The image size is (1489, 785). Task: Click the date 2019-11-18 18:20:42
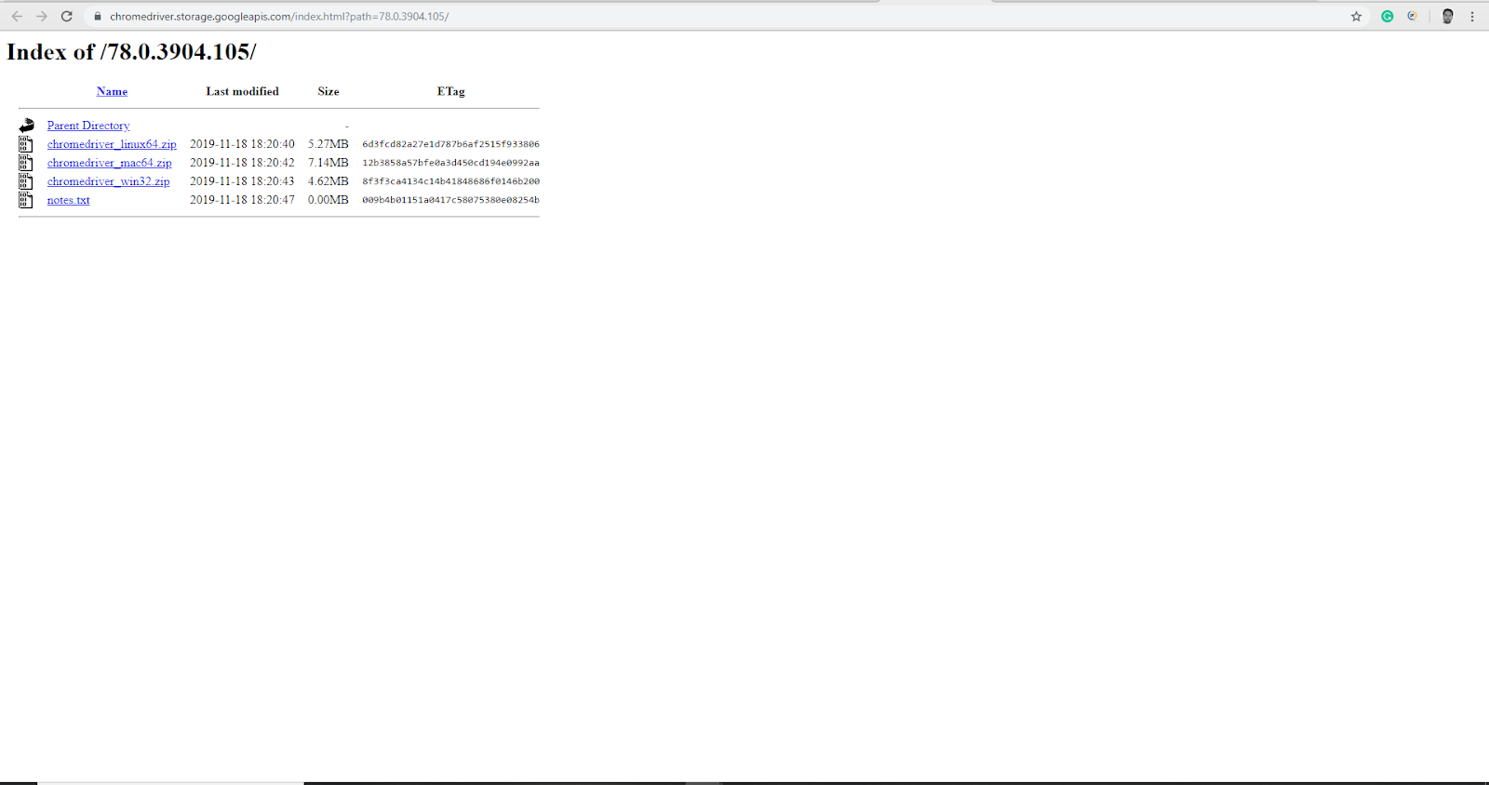click(x=242, y=163)
